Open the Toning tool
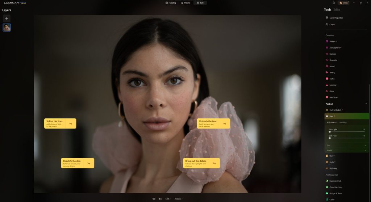Viewport: 371px width, 202px height. coord(330,72)
